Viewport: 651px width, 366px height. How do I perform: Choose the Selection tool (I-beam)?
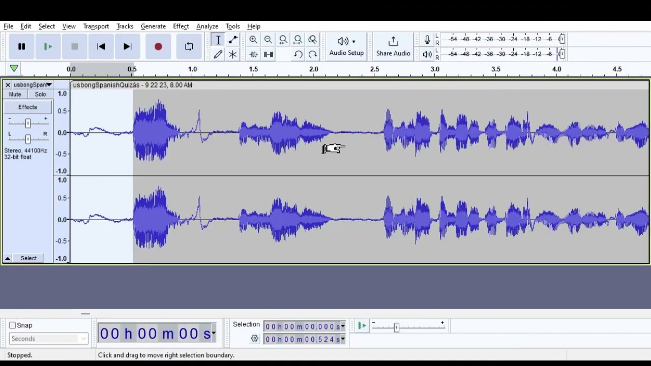tap(218, 40)
